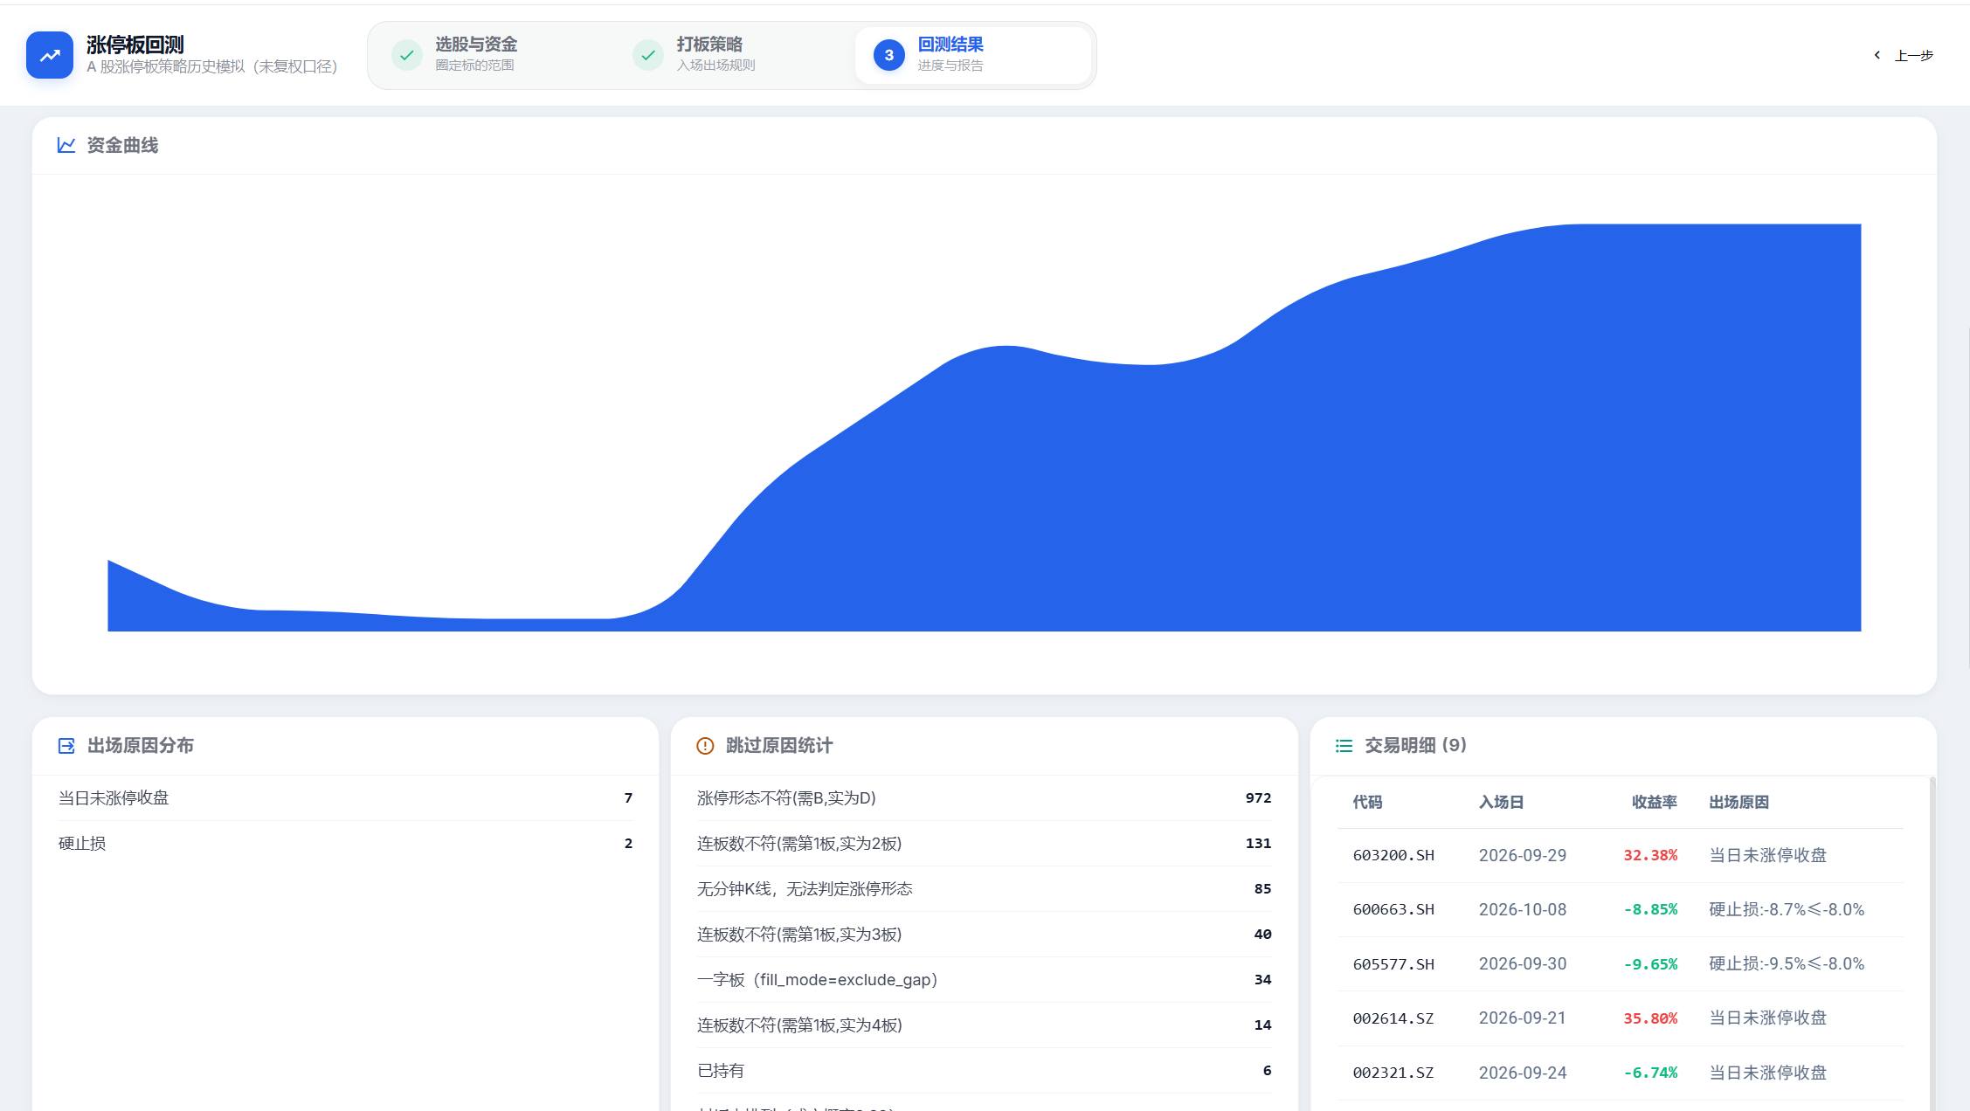Click the blue equity curve area chart
This screenshot has width=1970, height=1111.
coord(985,427)
